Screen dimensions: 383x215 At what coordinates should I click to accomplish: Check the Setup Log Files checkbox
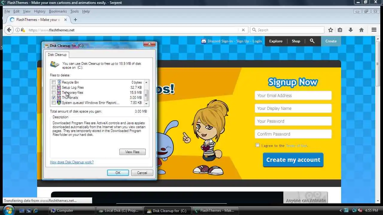(54, 87)
